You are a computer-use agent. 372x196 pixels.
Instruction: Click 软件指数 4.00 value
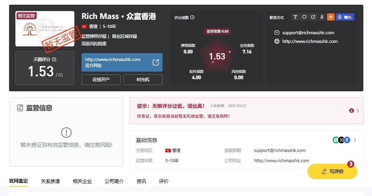point(196,78)
